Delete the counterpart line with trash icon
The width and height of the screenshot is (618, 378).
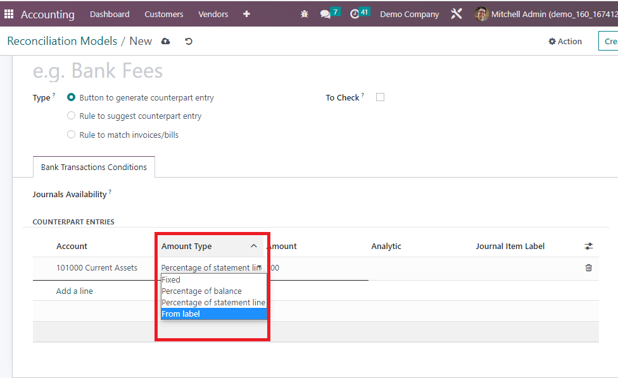[588, 268]
